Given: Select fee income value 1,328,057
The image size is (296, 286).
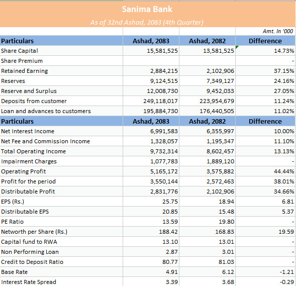Looking at the screenshot, I should 164,141.
